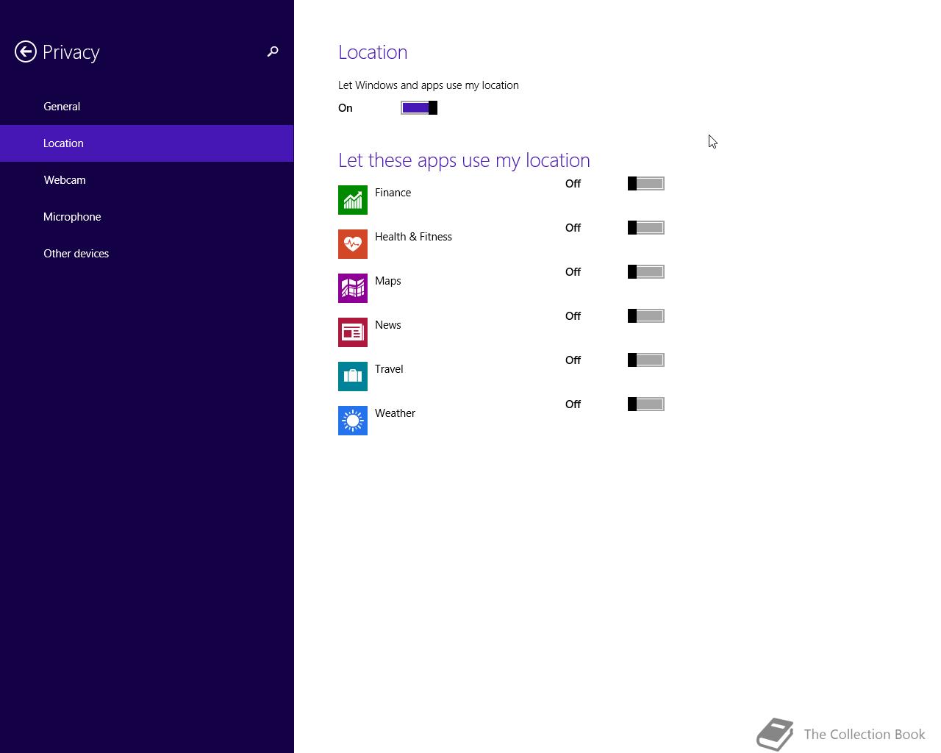Open the General privacy section

coord(147,107)
